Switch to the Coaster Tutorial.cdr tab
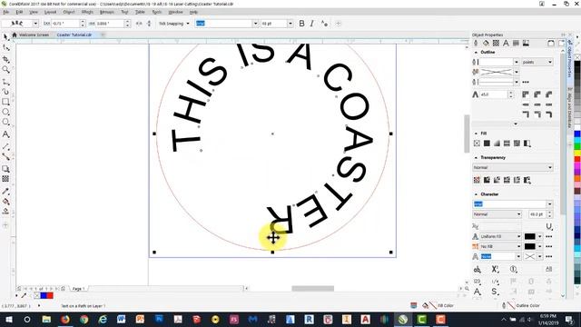Screen dimensions: 581x327 tap(74, 35)
